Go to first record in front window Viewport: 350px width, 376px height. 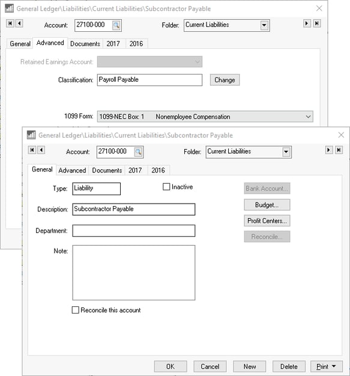[32, 150]
